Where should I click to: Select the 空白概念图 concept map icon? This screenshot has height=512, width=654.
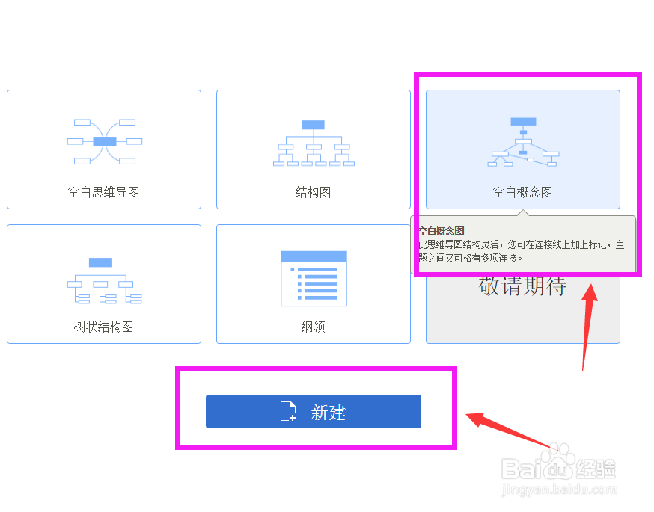tap(522, 141)
